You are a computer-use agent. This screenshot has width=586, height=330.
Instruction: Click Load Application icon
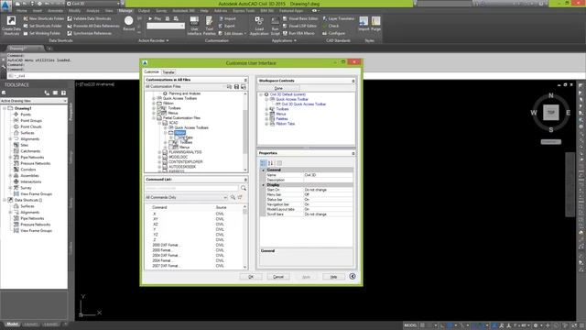click(x=259, y=26)
